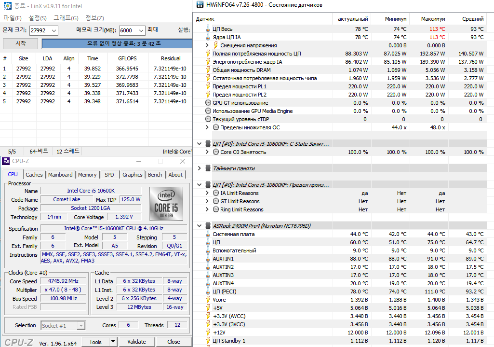Click lightning icon beside Смещения напряжения
This screenshot has width=494, height=347.
216,45
